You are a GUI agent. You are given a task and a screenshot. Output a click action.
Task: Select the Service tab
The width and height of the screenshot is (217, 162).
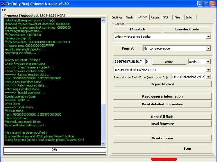[142, 17]
